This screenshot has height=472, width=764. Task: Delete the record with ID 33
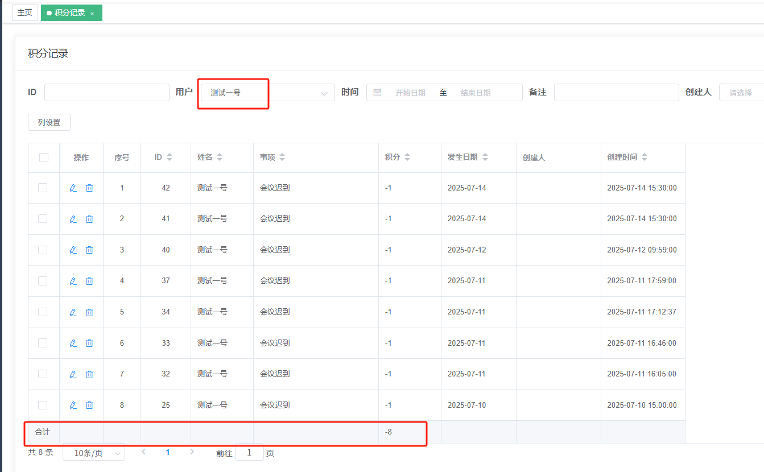(89, 343)
